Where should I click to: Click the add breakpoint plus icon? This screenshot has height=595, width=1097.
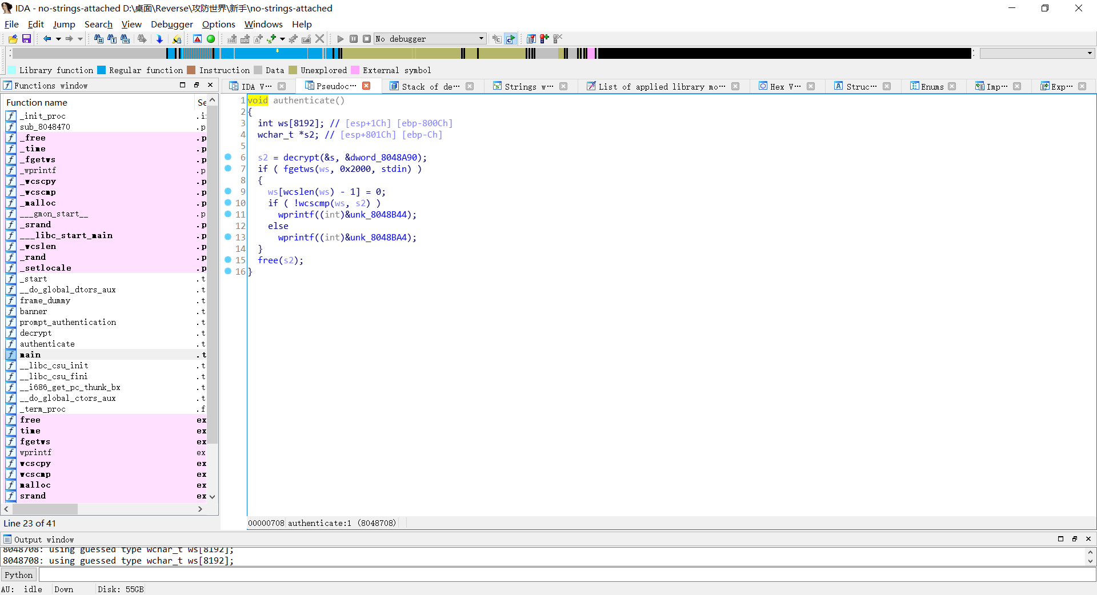click(545, 39)
